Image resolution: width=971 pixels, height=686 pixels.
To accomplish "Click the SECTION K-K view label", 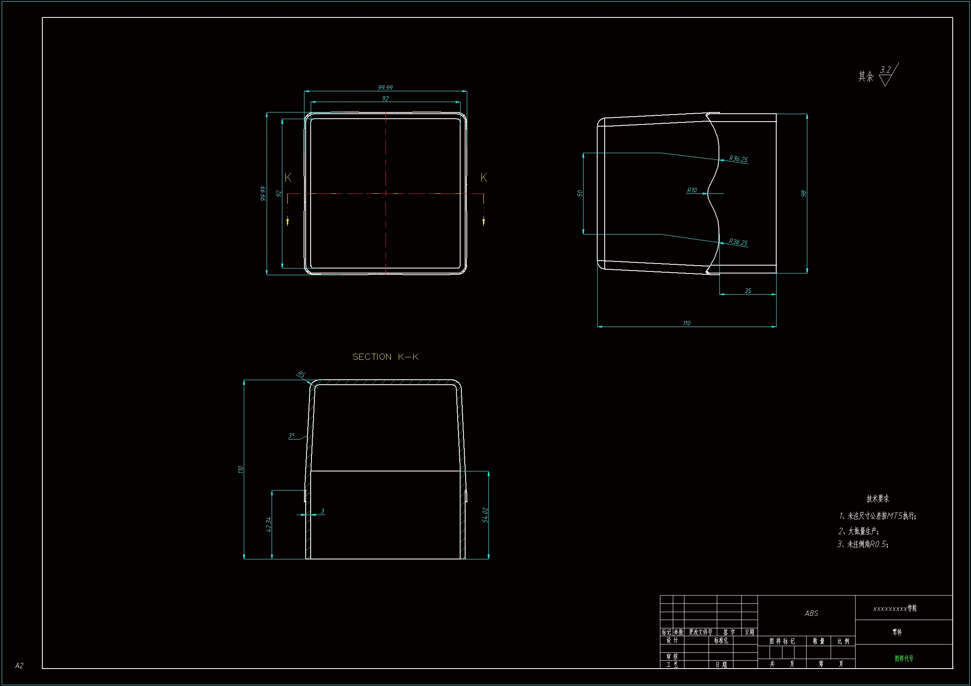I will pyautogui.click(x=385, y=357).
